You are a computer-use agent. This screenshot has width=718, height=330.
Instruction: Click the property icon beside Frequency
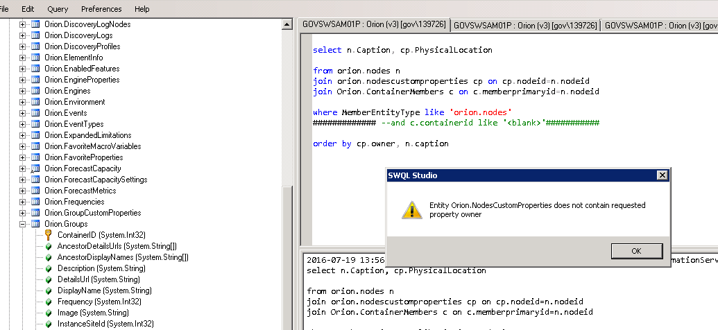[x=49, y=302]
